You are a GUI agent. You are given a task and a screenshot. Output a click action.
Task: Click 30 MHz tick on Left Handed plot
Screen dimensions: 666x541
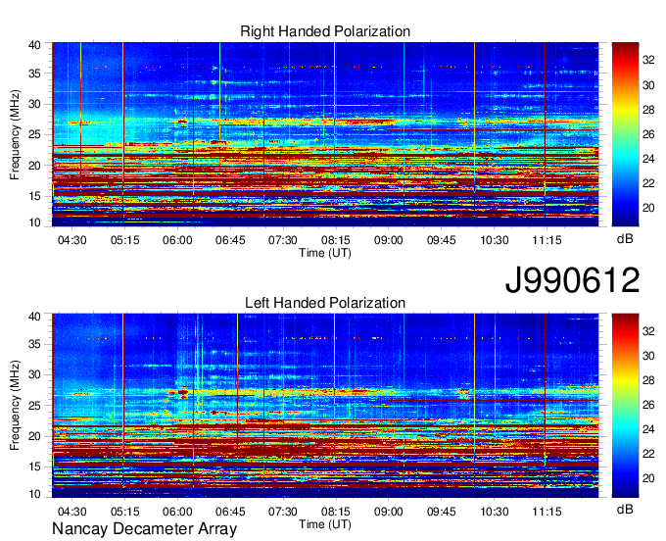[x=34, y=374]
